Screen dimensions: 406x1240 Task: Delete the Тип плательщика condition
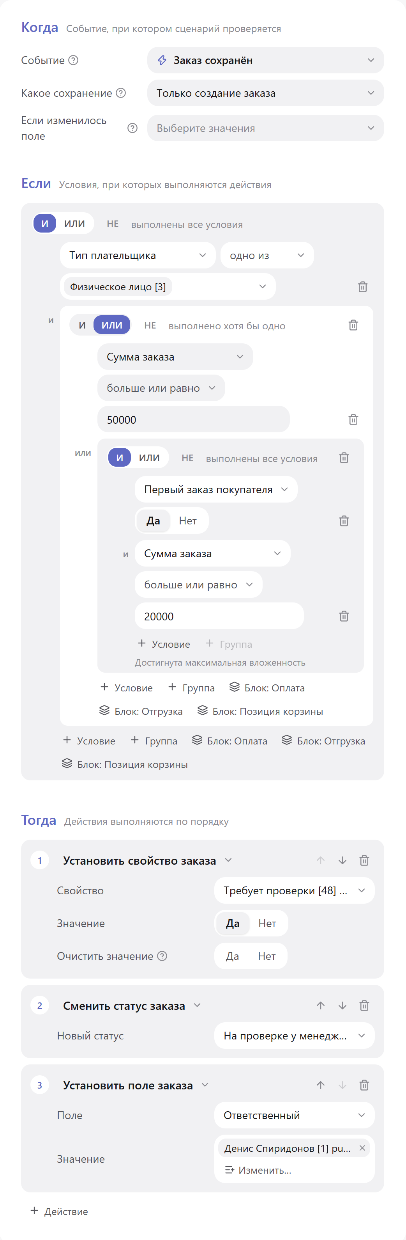point(363,287)
